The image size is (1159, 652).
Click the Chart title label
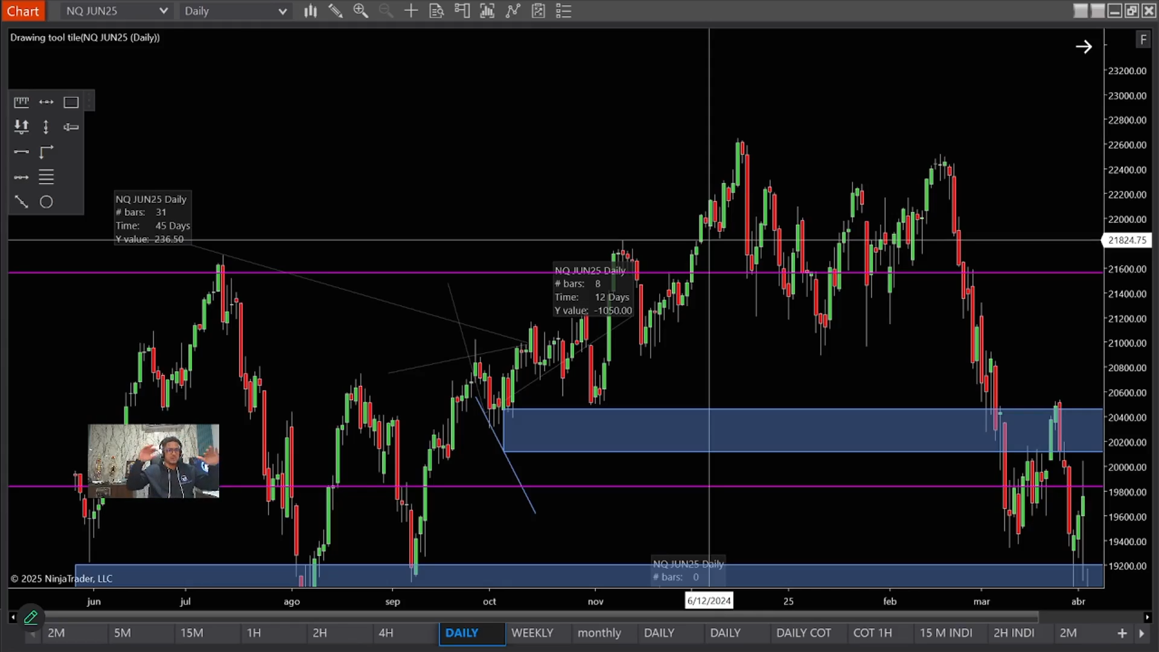point(23,11)
